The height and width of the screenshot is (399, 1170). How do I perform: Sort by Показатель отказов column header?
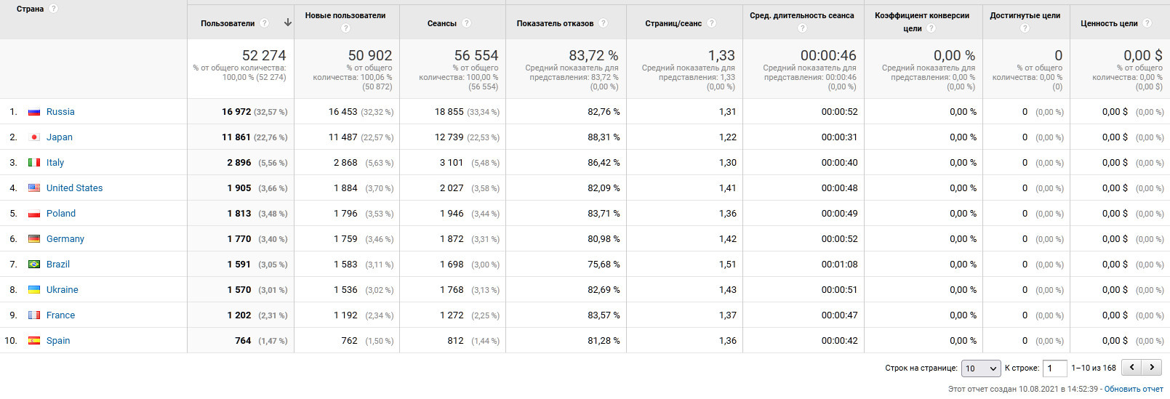[555, 23]
